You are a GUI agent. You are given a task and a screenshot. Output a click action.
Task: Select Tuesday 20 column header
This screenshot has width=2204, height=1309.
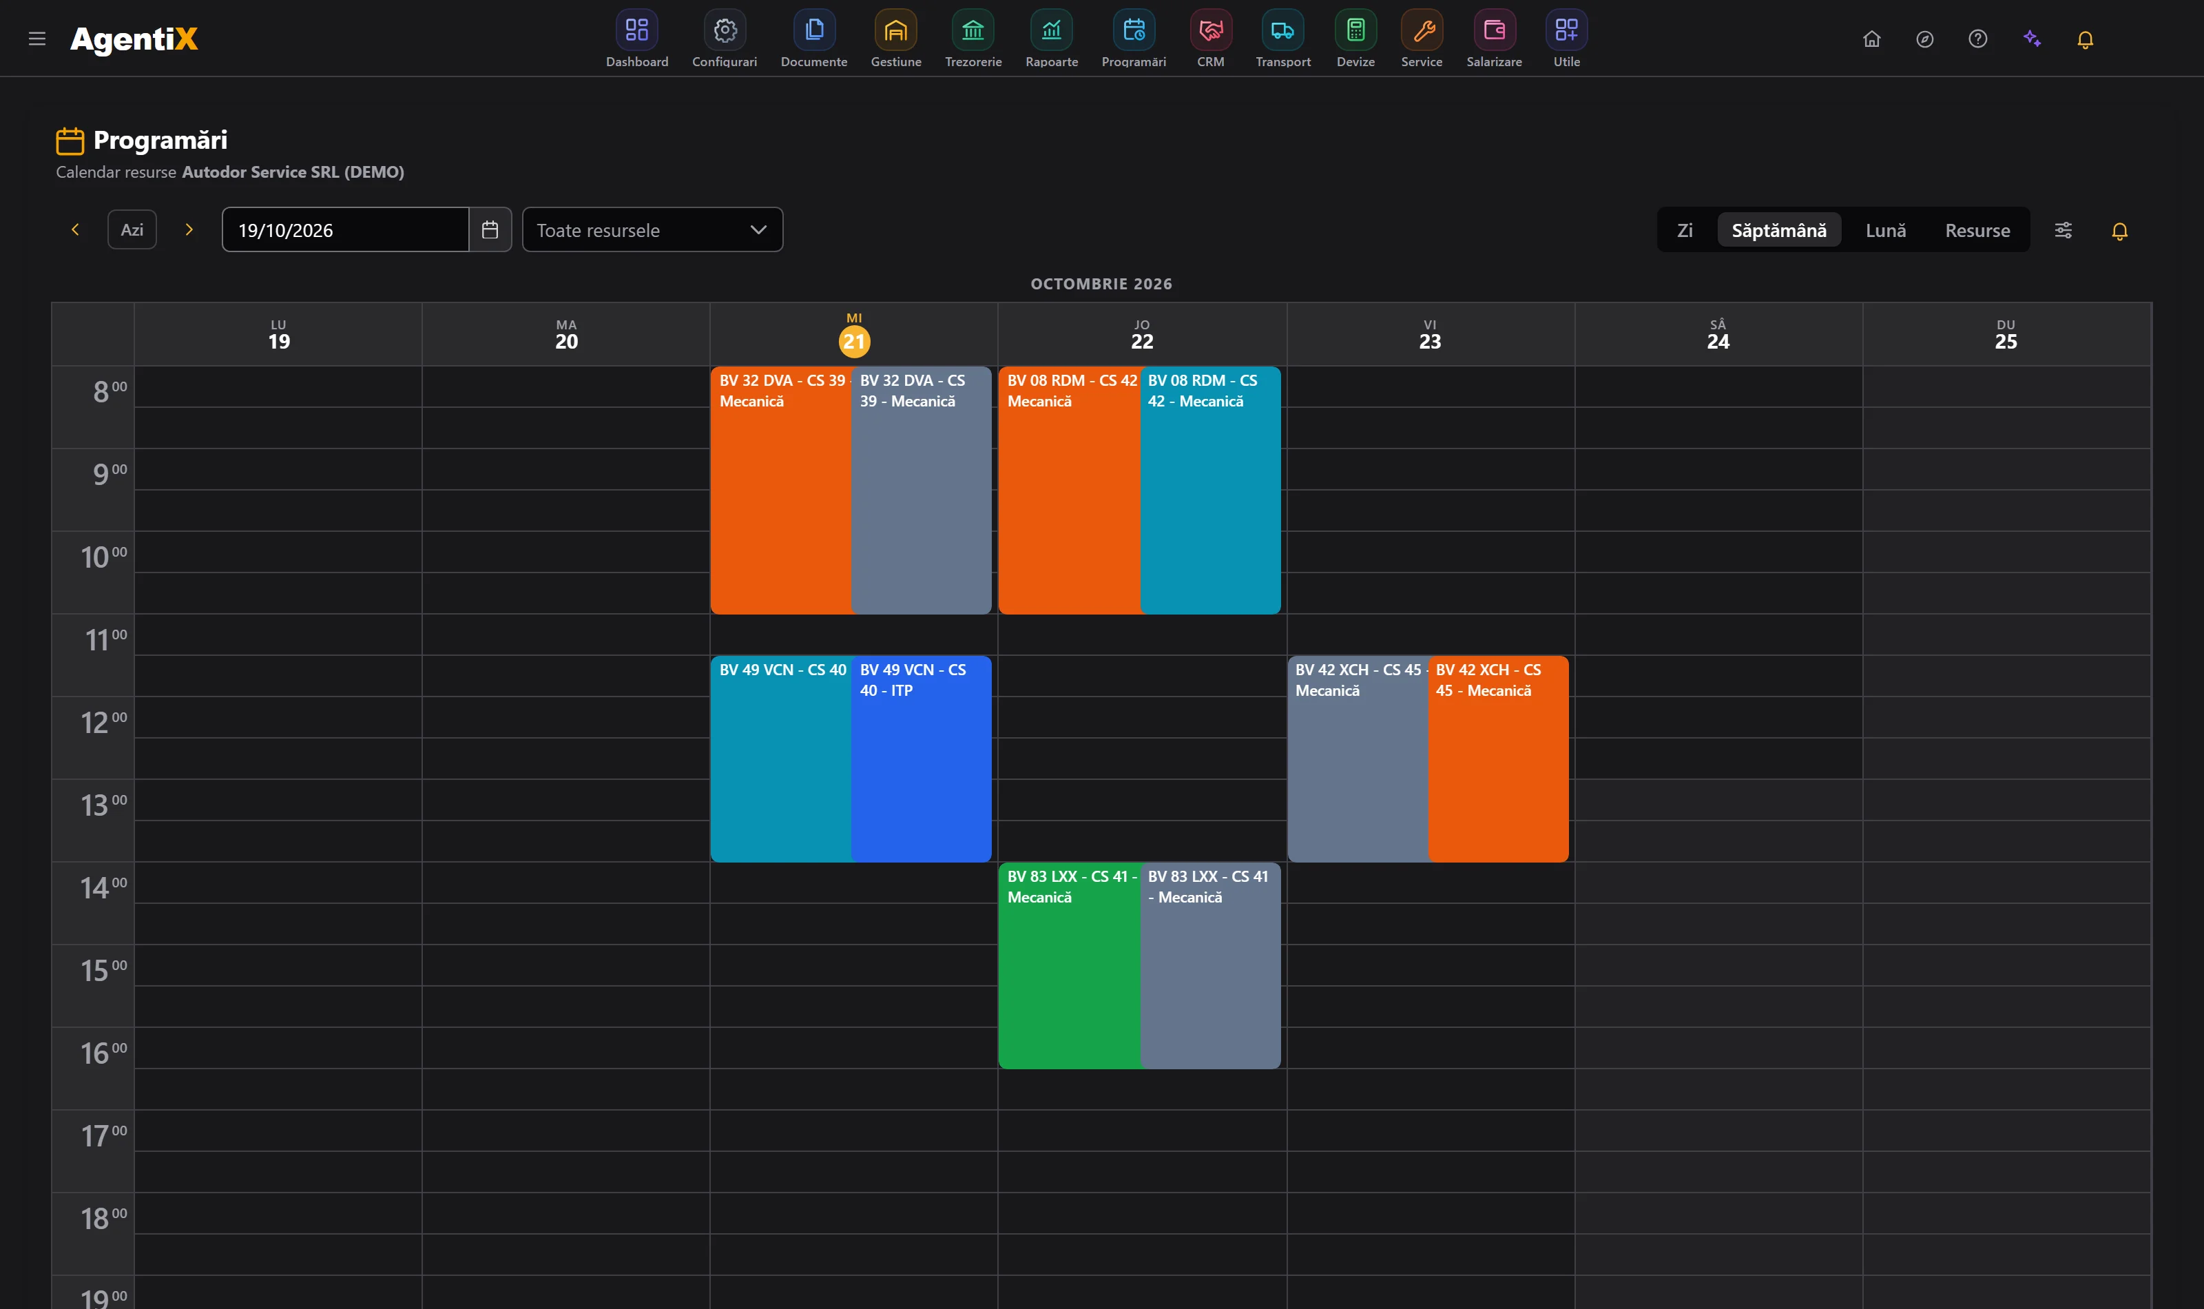pos(566,336)
